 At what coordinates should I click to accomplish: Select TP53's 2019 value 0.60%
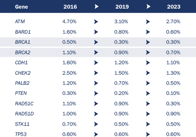point(121,134)
